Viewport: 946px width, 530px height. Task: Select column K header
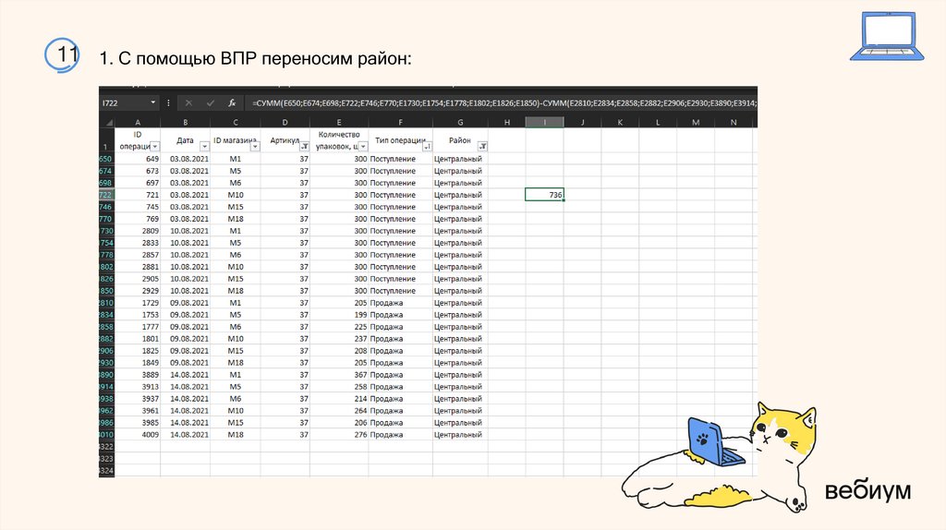pyautogui.click(x=620, y=123)
